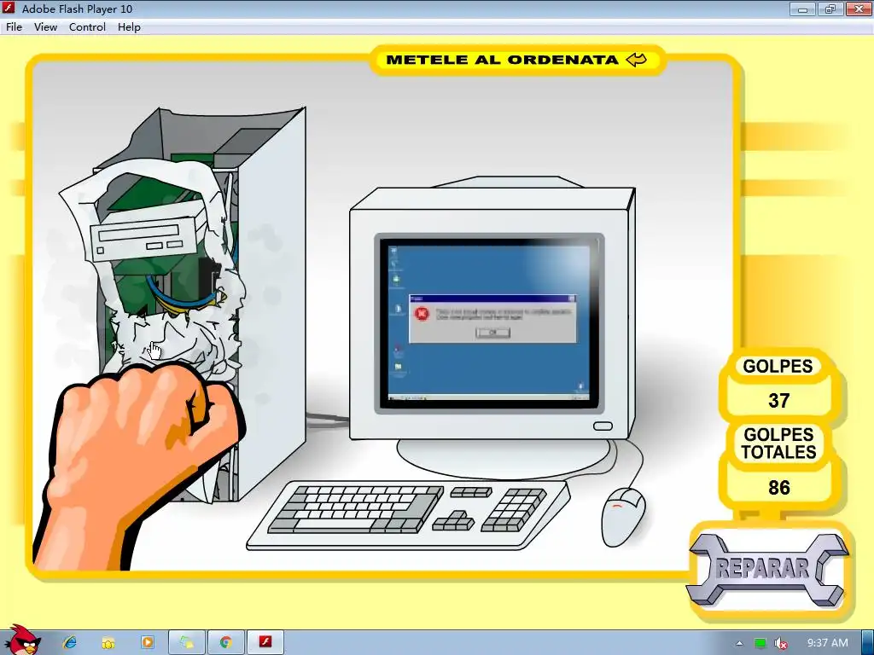This screenshot has width=874, height=655.
Task: Click the back arrow next to METELE AL ORDENATA
Action: 636,60
